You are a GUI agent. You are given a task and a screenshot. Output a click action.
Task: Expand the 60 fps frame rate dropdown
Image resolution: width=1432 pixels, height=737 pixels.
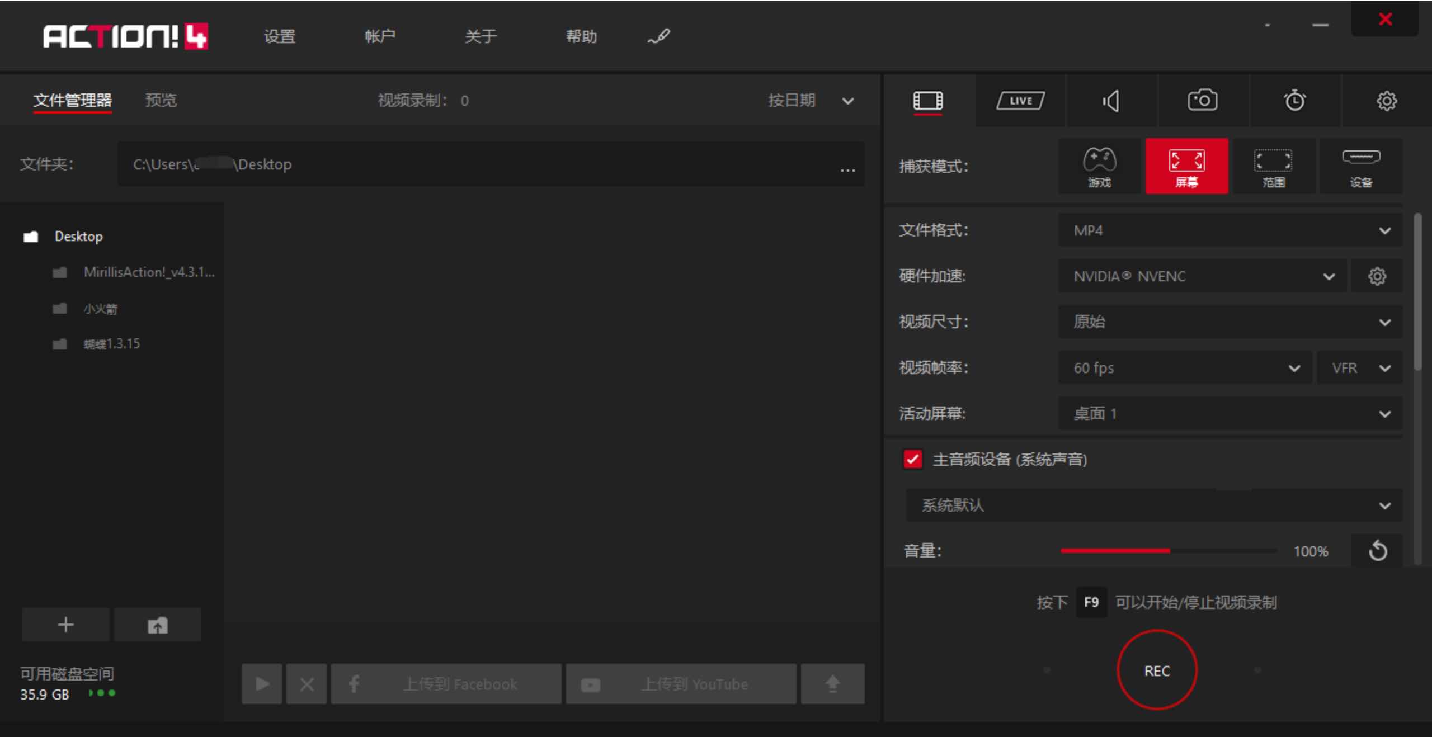tap(1184, 368)
